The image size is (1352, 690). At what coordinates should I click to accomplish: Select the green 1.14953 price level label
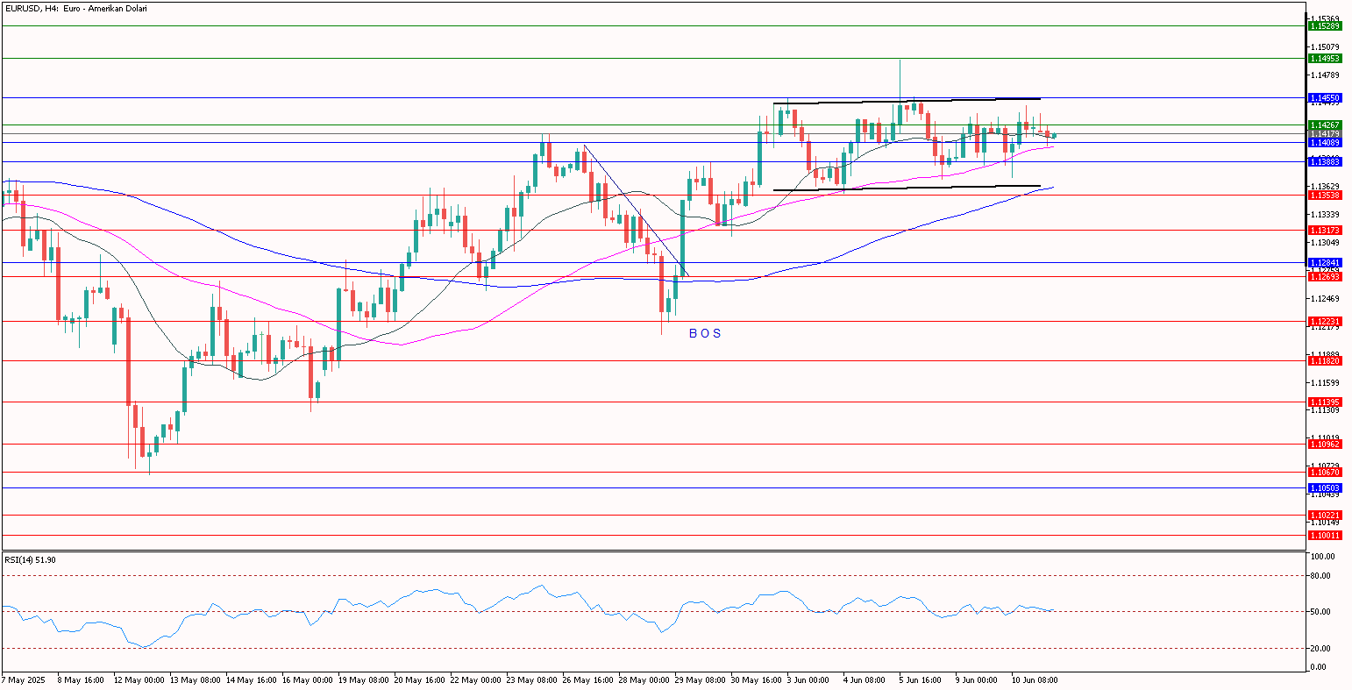[1324, 58]
